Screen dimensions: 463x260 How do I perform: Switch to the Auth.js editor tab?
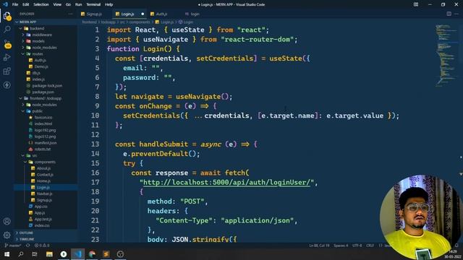pos(161,14)
